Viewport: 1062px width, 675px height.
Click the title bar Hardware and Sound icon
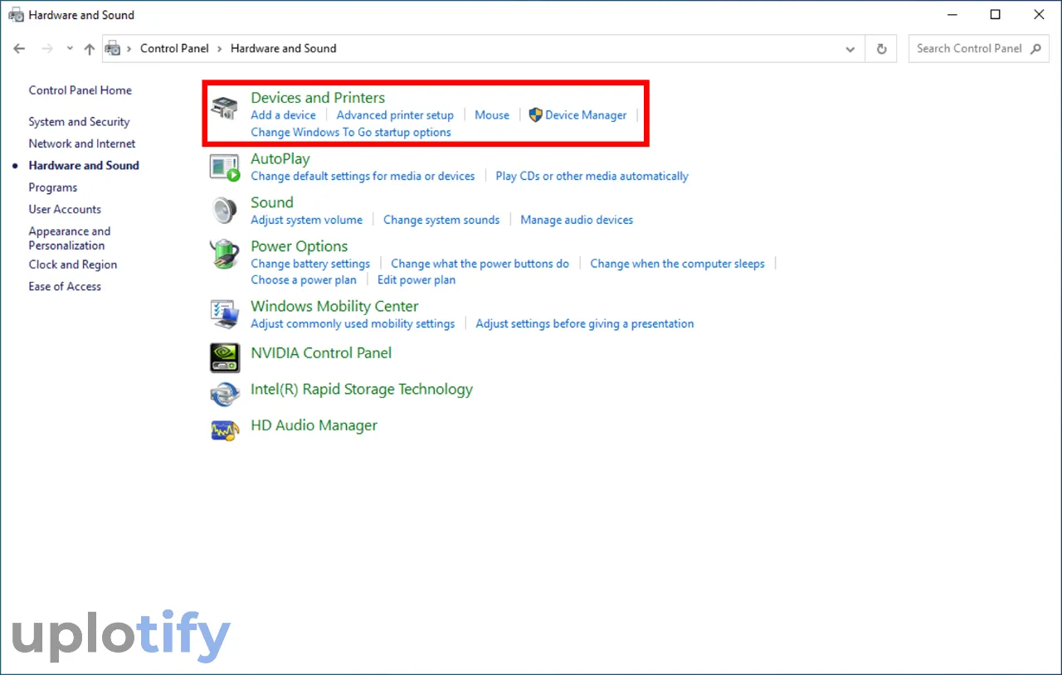(x=16, y=15)
